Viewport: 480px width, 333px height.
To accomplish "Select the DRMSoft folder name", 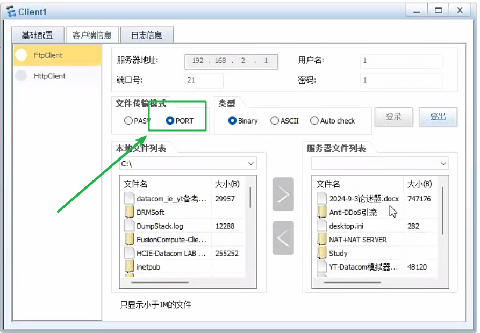I will 151,212.
